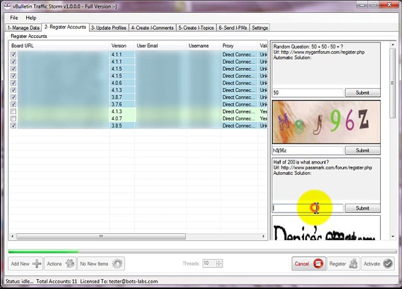Toggle checkbox of the 3.7.6 row

click(x=13, y=104)
